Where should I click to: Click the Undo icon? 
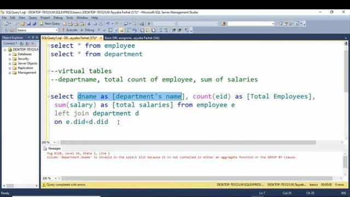(x=108, y=24)
